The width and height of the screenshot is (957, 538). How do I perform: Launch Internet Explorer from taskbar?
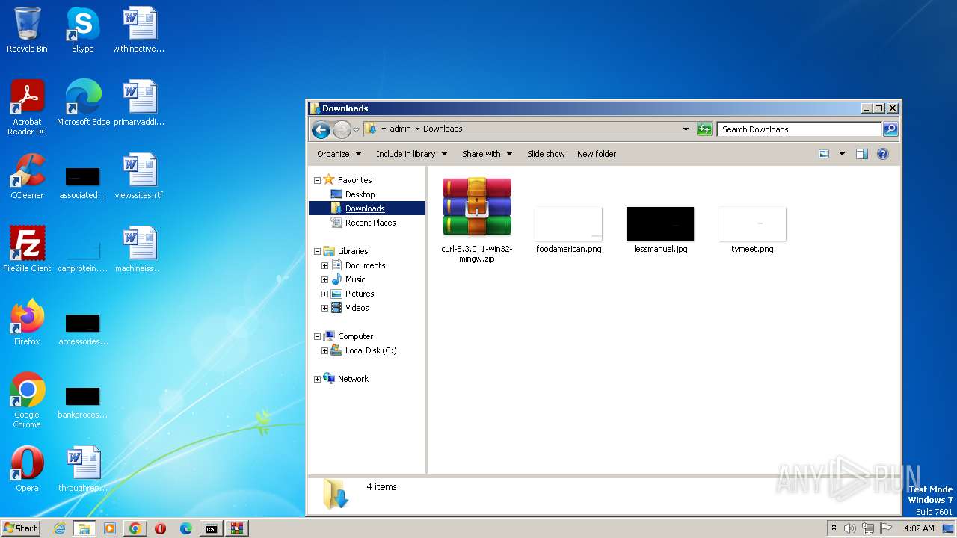click(59, 528)
